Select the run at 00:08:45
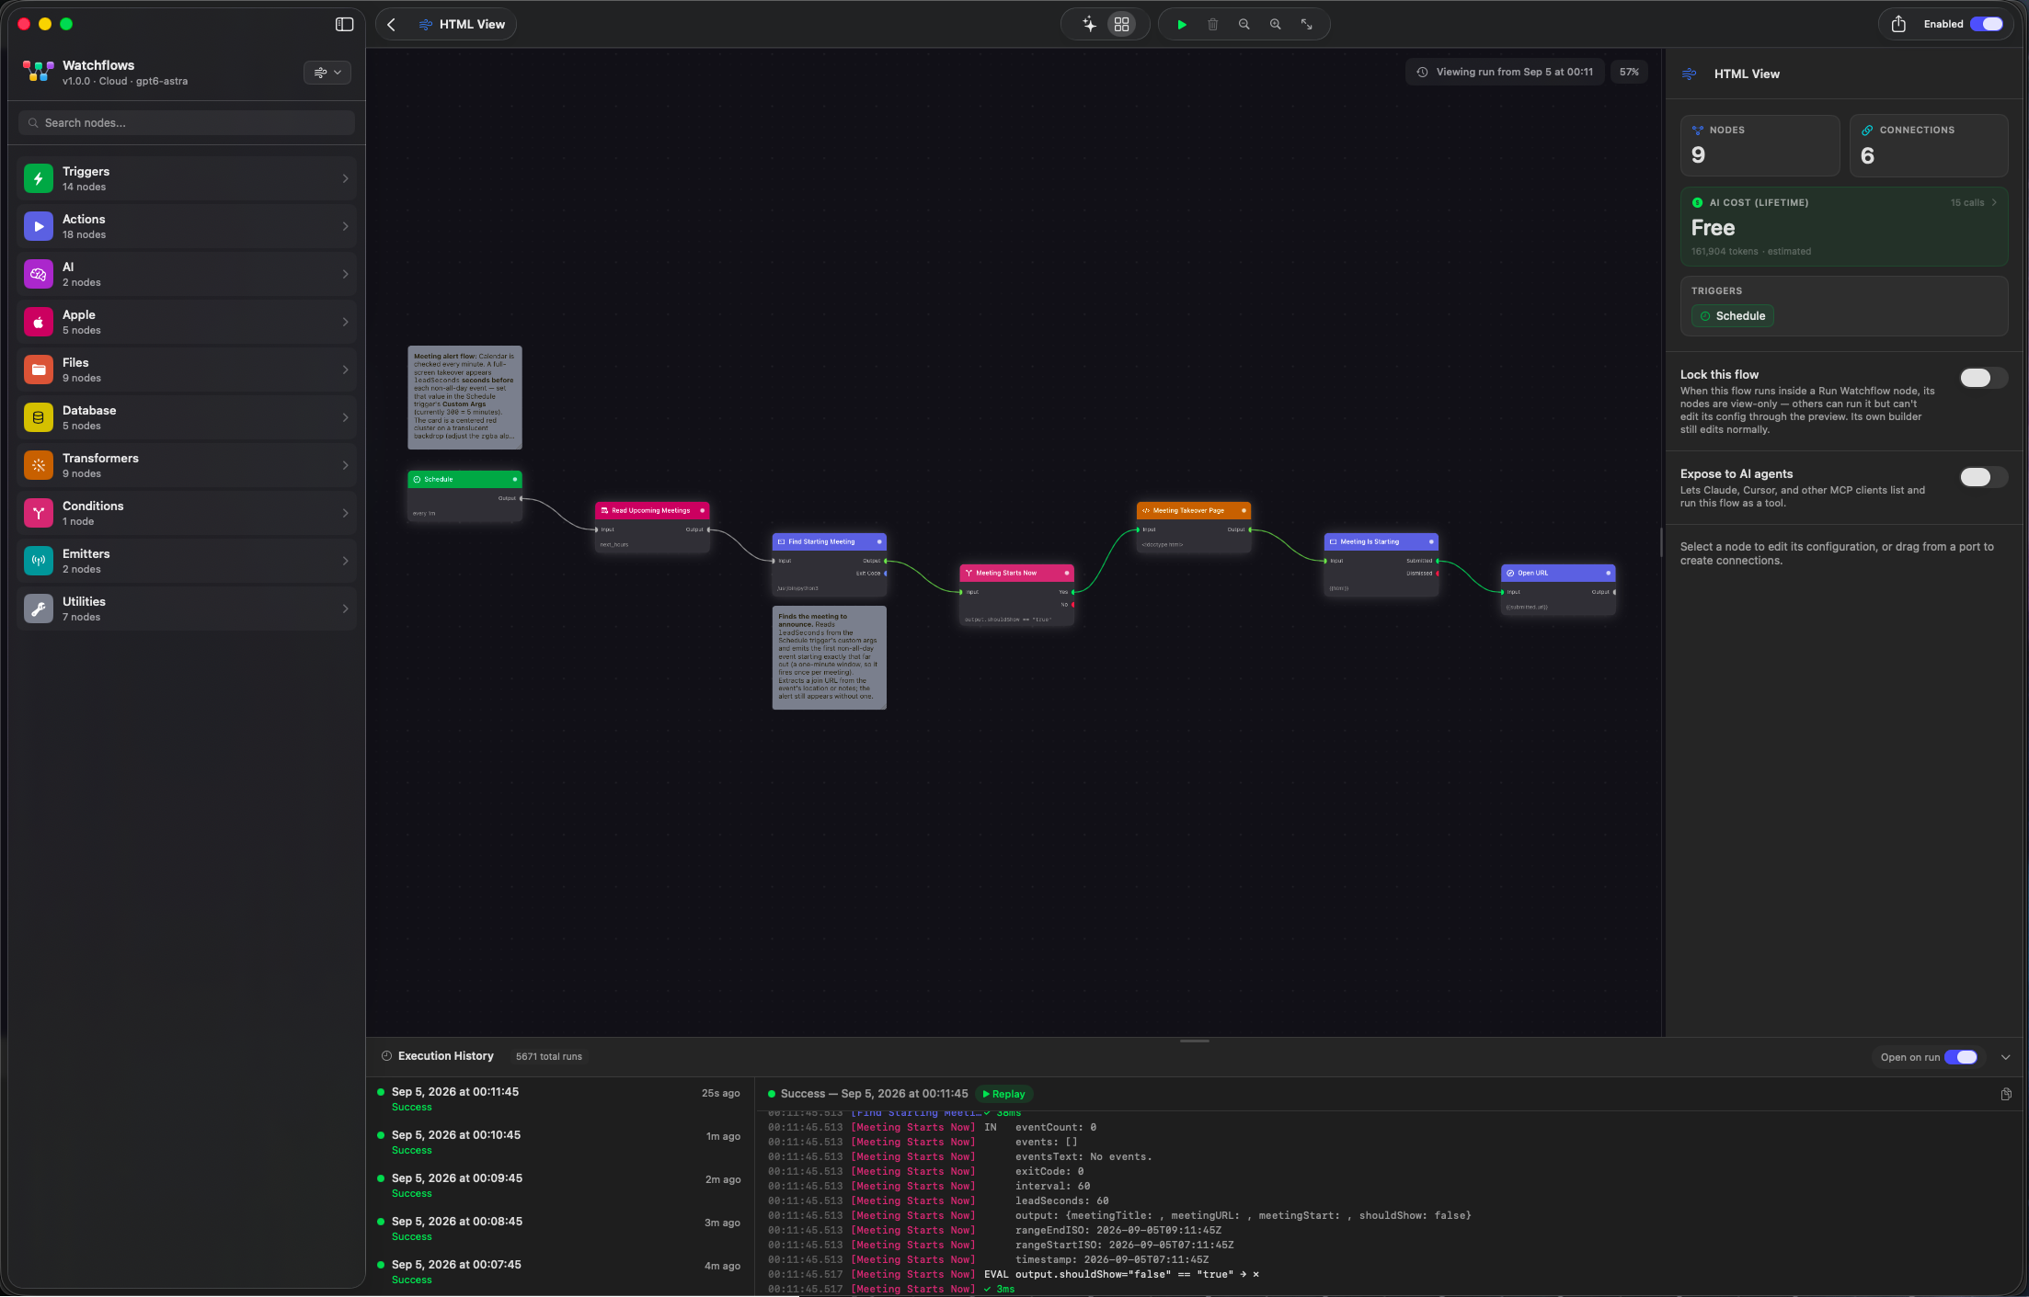 [560, 1229]
